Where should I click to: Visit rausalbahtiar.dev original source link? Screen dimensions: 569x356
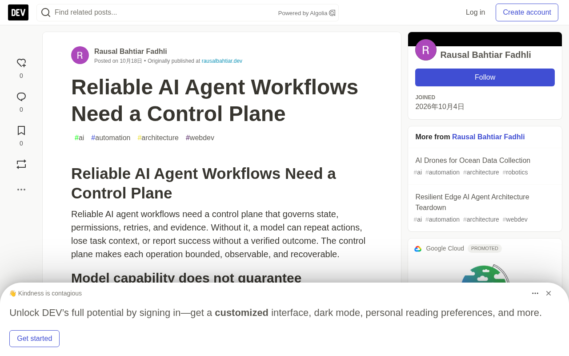[222, 61]
